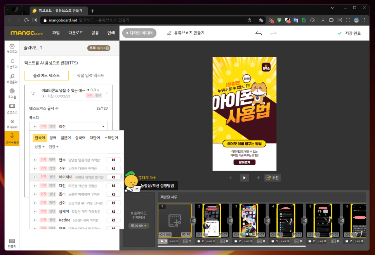Click the timeline horizontal scrollbar
Image resolution: width=375 pixels, height=255 pixels.
(x=232, y=246)
